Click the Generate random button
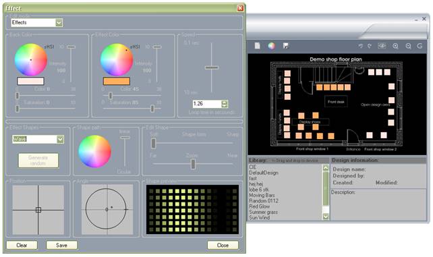Screen dimensions: 433x257 (x=38, y=161)
